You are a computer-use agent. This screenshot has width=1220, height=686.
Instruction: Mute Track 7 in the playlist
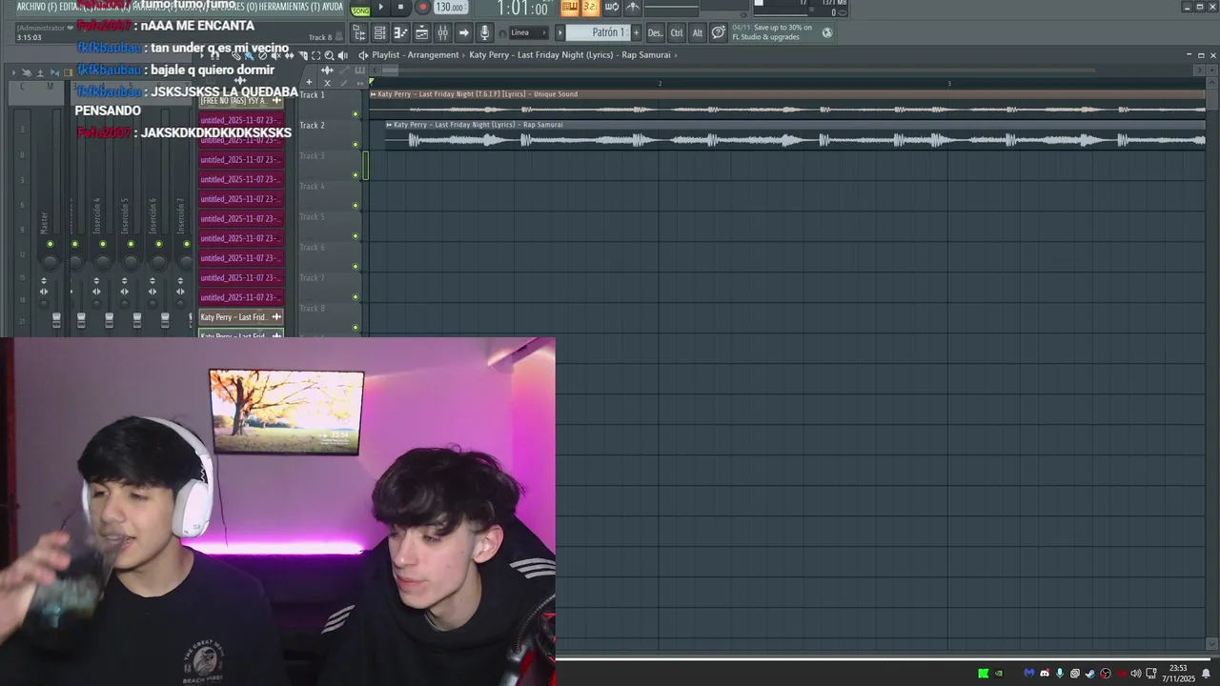tap(356, 297)
